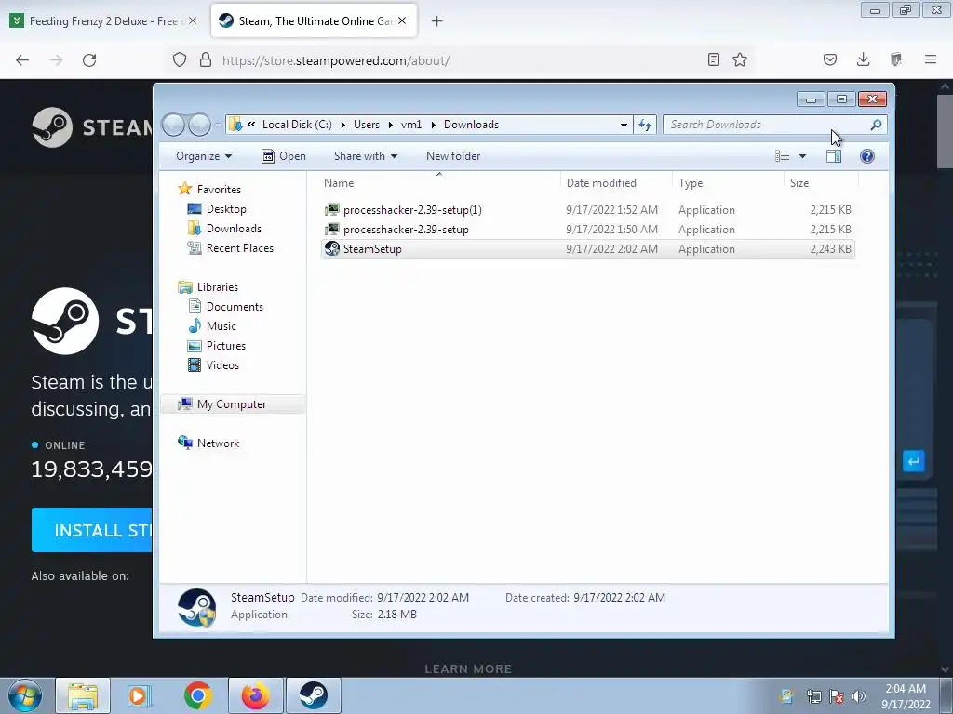Open the Save to Pocket icon
The width and height of the screenshot is (953, 714).
pos(829,59)
